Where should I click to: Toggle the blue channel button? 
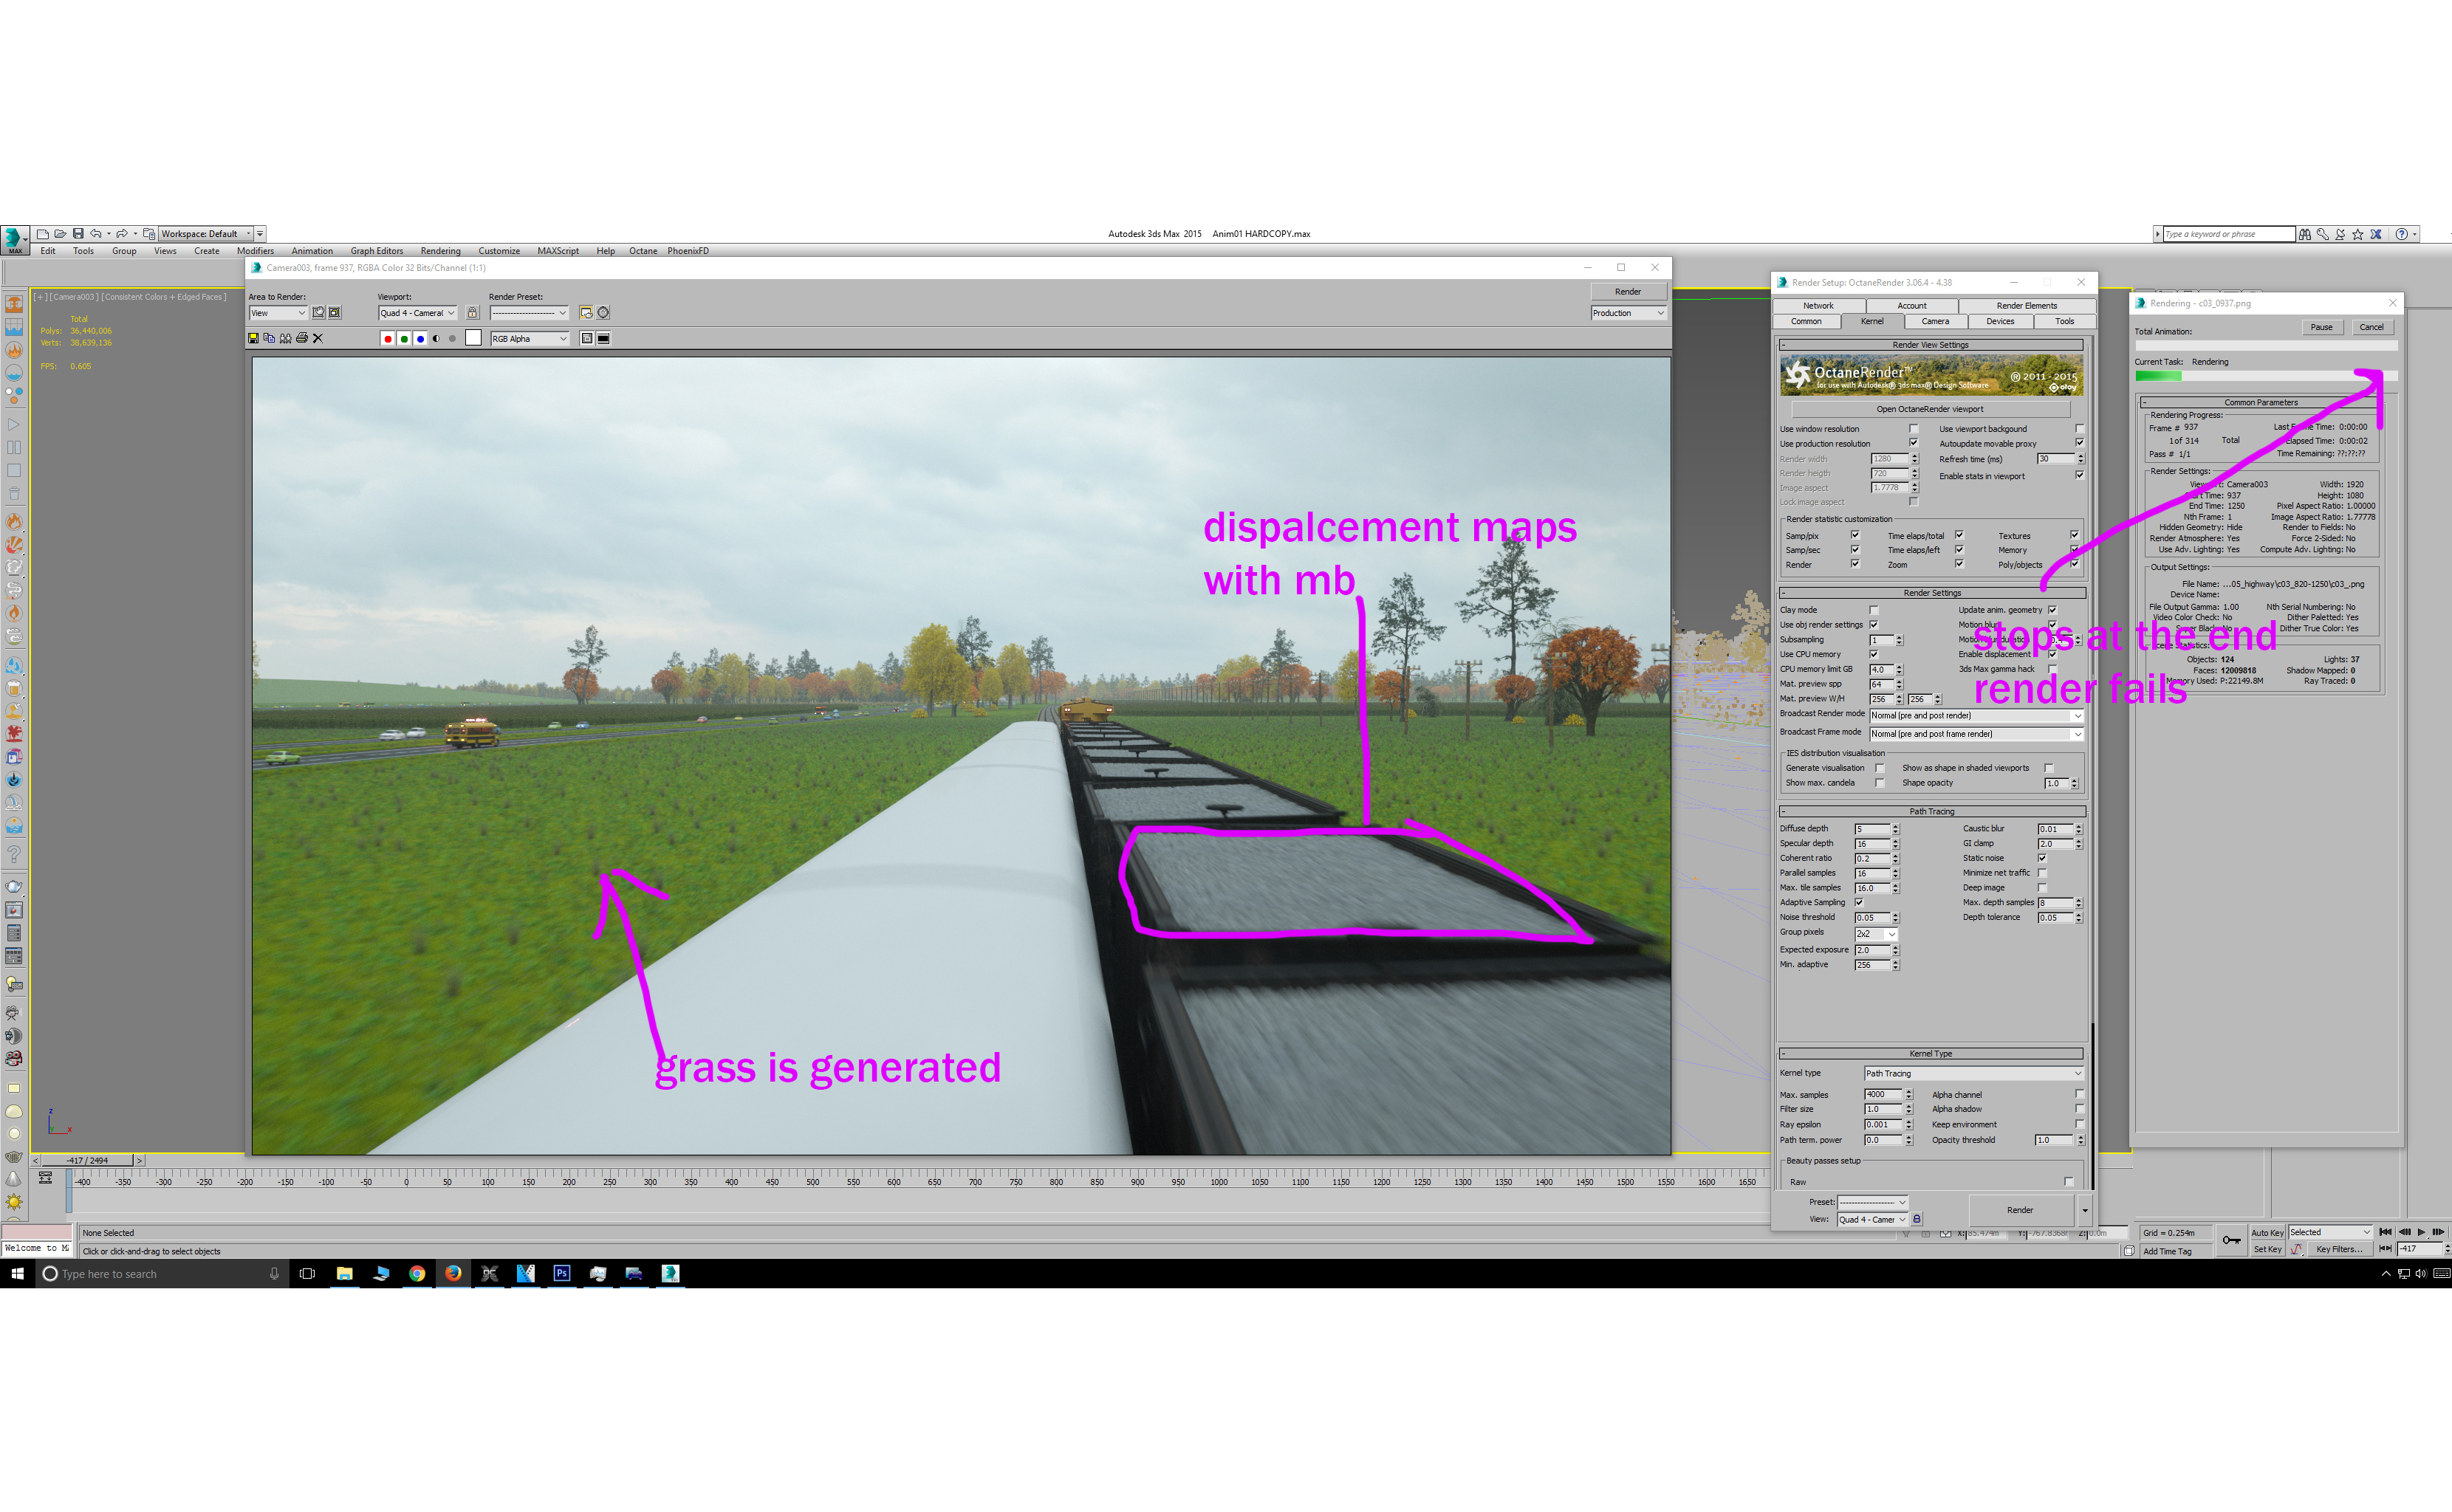pos(420,339)
